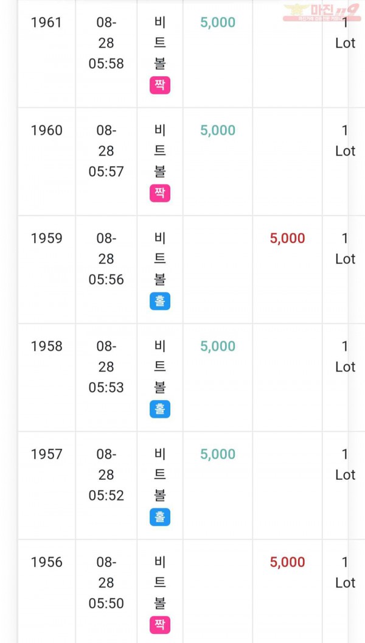Open the 마진 watermark logo at top right
This screenshot has height=643, width=365.
coord(322,12)
